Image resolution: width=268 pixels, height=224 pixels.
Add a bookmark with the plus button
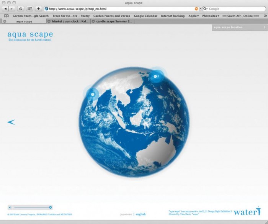(x=38, y=9)
